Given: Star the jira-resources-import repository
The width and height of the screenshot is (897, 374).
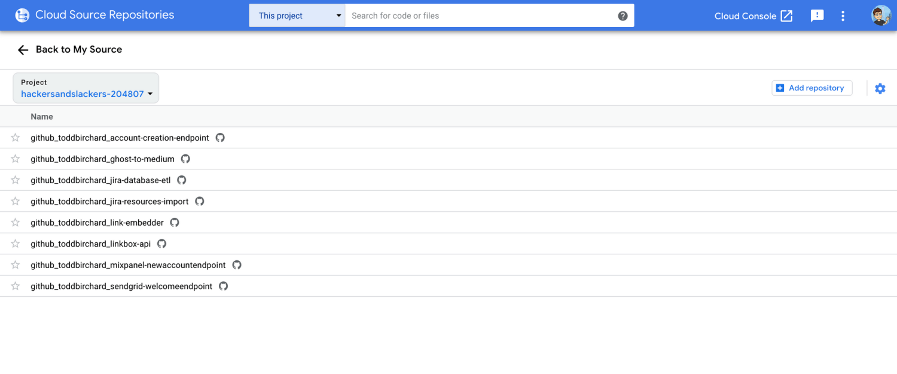Looking at the screenshot, I should [x=16, y=201].
